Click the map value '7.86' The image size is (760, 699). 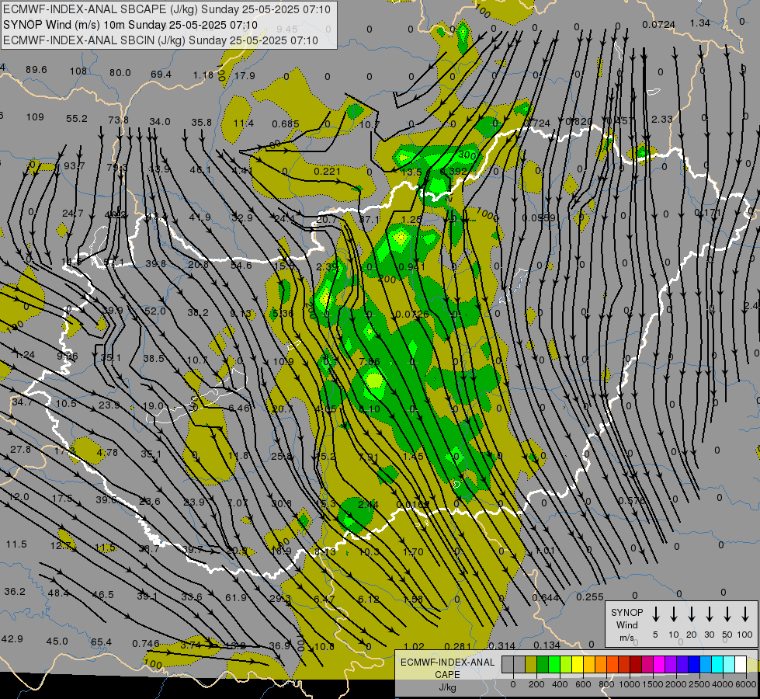point(370,361)
